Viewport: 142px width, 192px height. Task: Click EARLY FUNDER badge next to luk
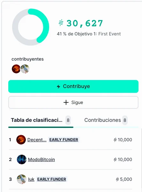tap(52, 179)
